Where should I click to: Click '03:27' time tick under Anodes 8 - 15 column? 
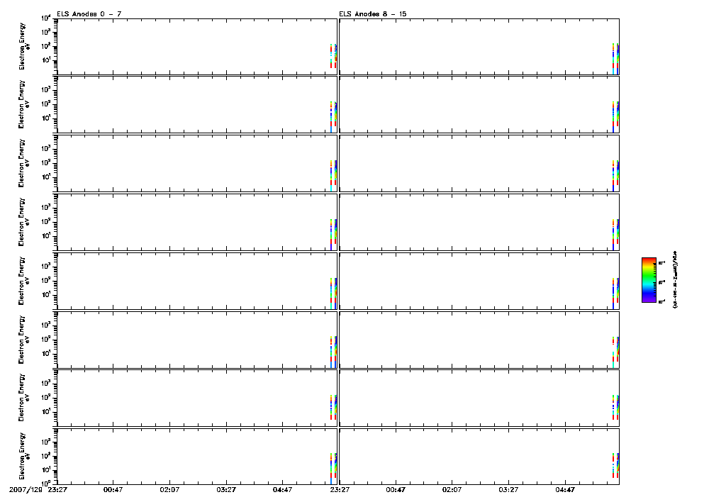[508, 490]
